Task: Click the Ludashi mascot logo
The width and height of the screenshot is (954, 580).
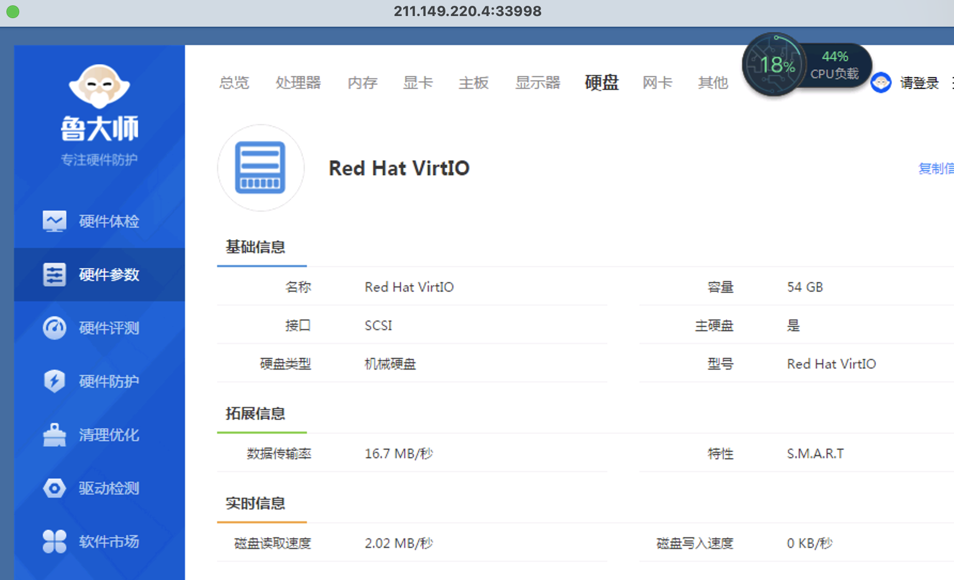Action: 99,85
